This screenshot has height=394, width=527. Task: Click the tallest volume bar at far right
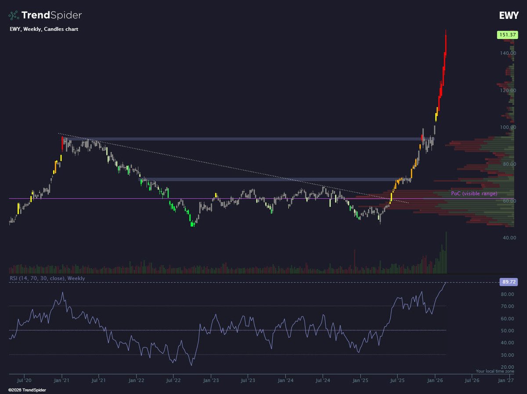446,252
